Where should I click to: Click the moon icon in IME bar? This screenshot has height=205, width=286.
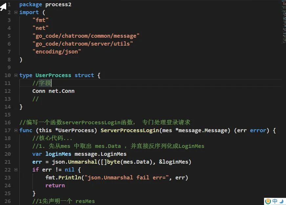tap(282, 201)
